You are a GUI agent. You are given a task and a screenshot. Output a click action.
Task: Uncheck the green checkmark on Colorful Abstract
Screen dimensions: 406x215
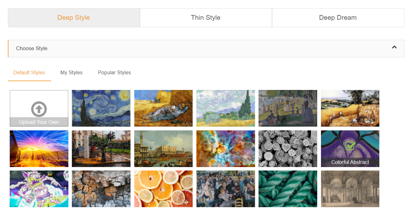350,146
